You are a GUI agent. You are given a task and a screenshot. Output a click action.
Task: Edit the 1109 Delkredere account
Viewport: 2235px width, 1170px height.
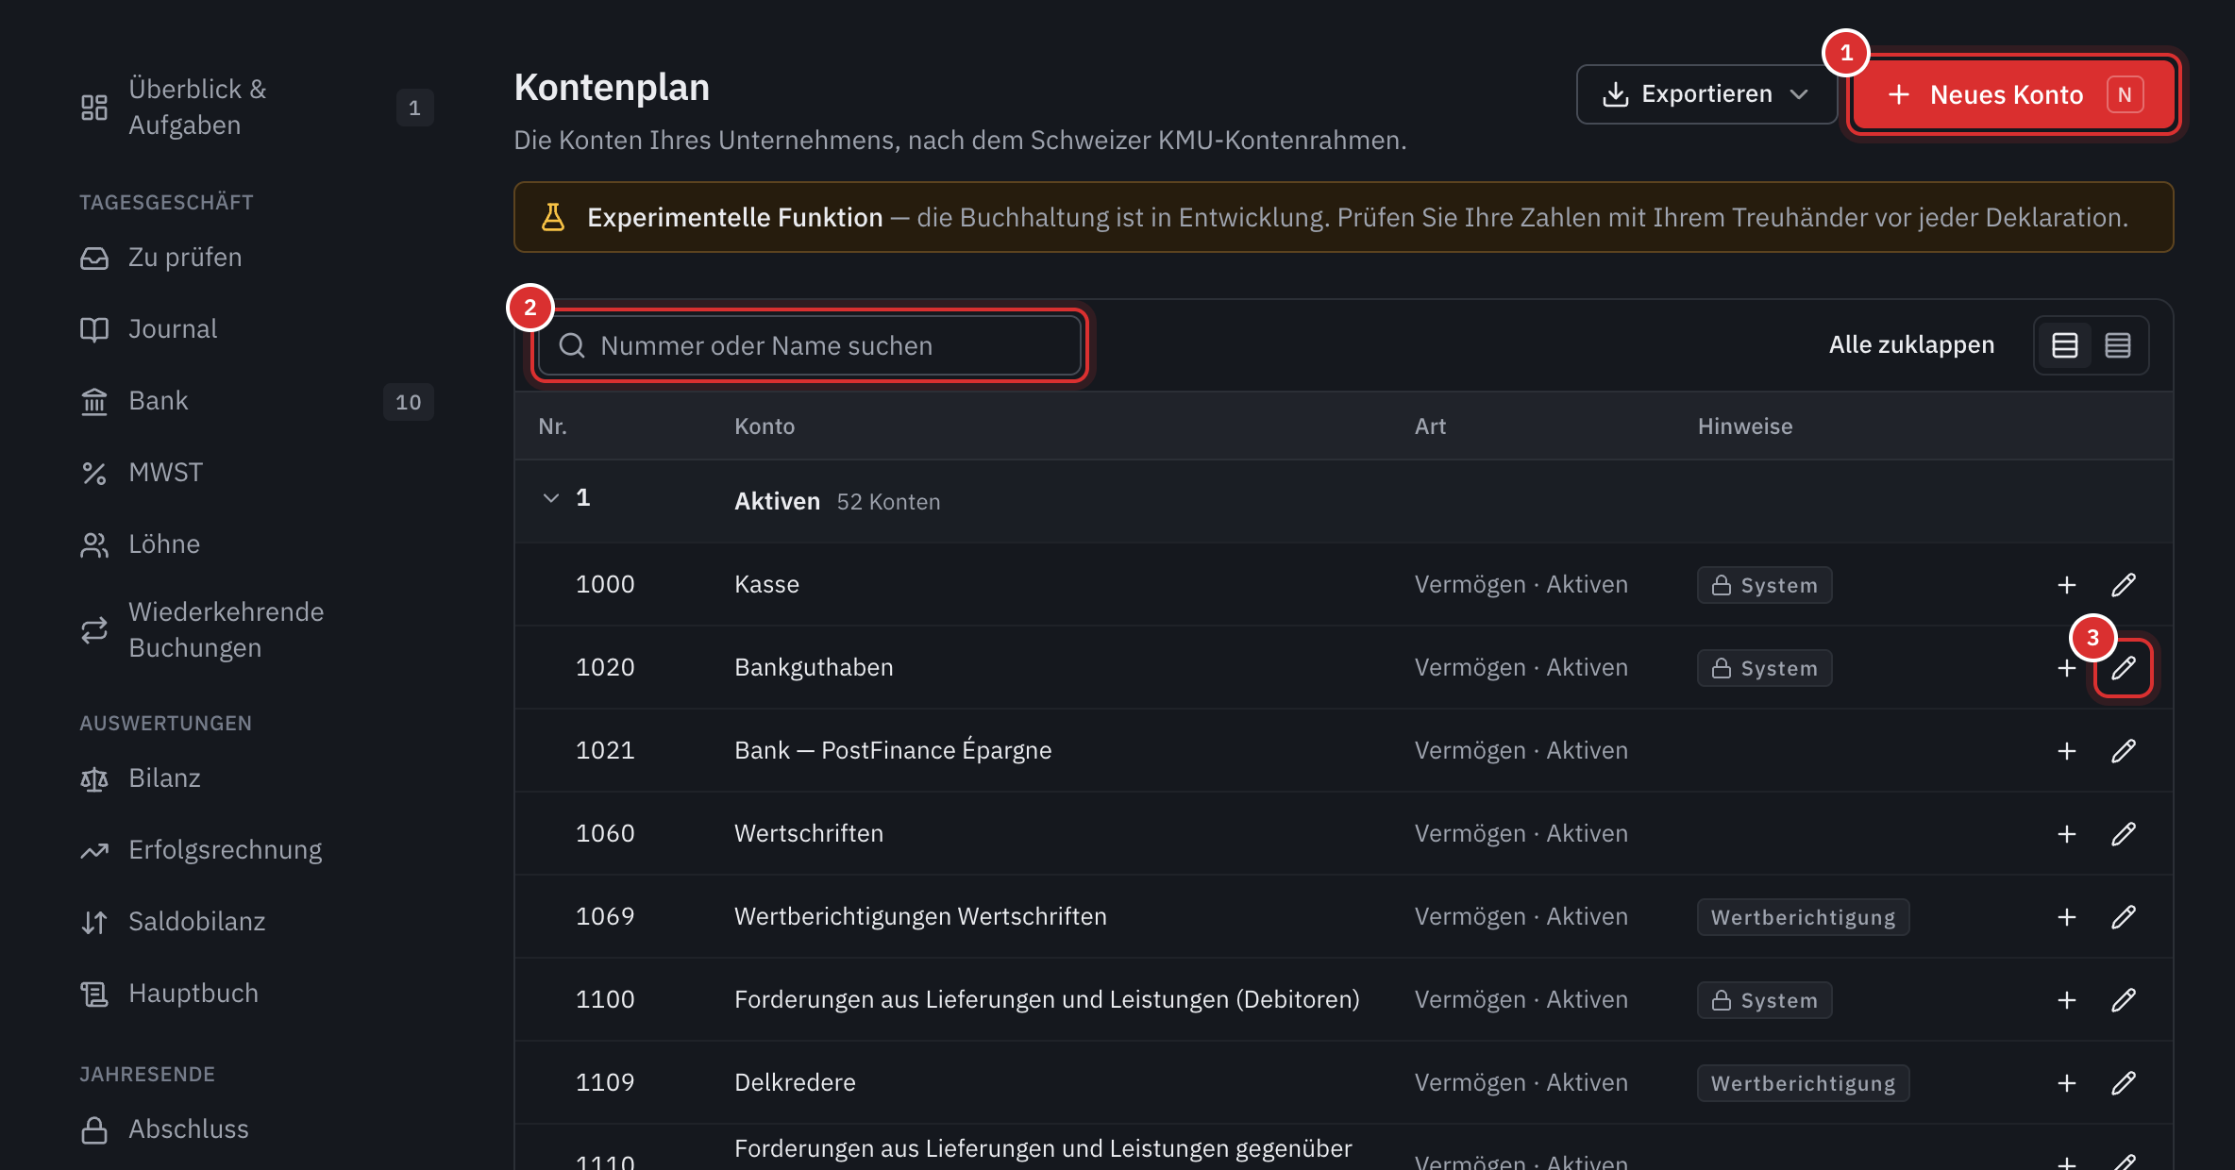pyautogui.click(x=2124, y=1083)
